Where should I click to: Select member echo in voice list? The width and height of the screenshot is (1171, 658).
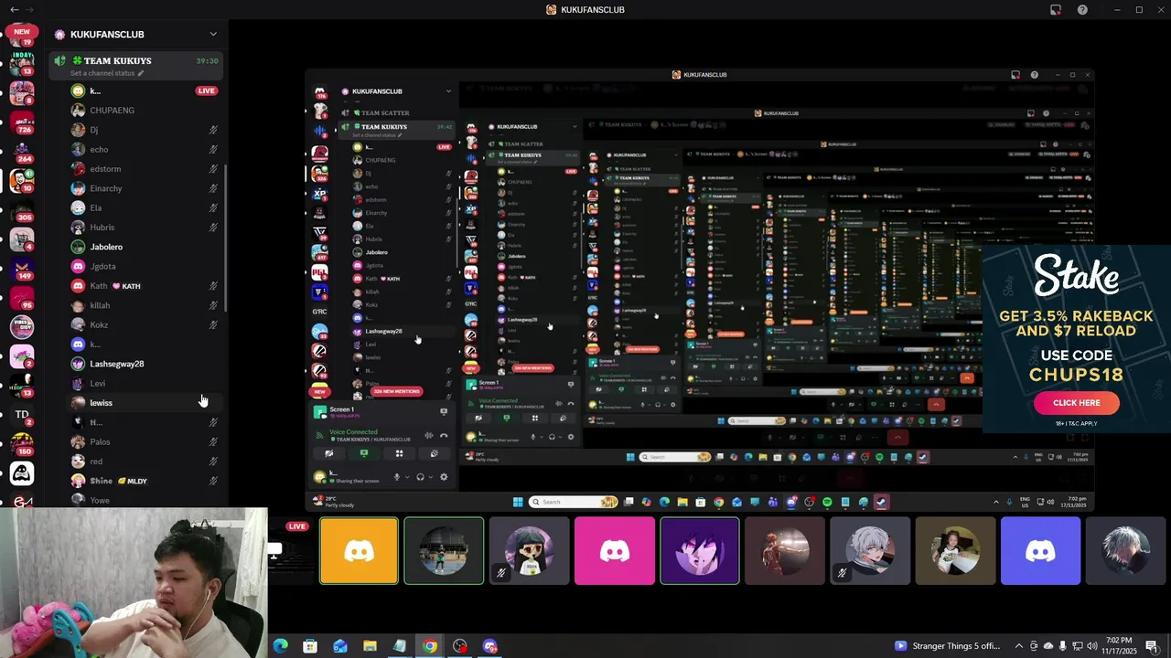pos(146,149)
